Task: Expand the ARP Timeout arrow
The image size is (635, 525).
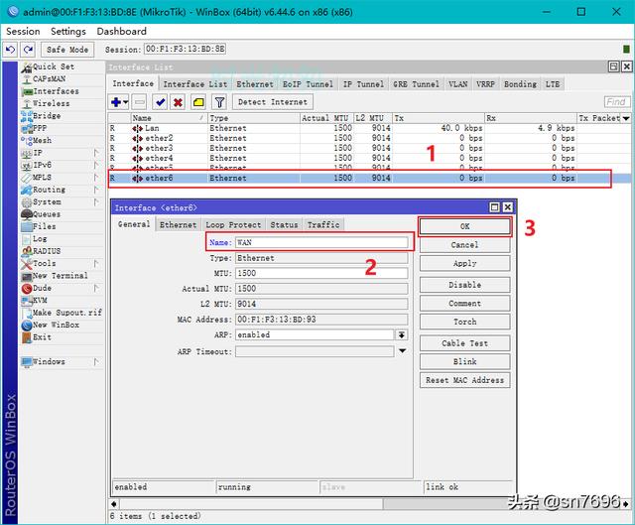Action: click(402, 350)
